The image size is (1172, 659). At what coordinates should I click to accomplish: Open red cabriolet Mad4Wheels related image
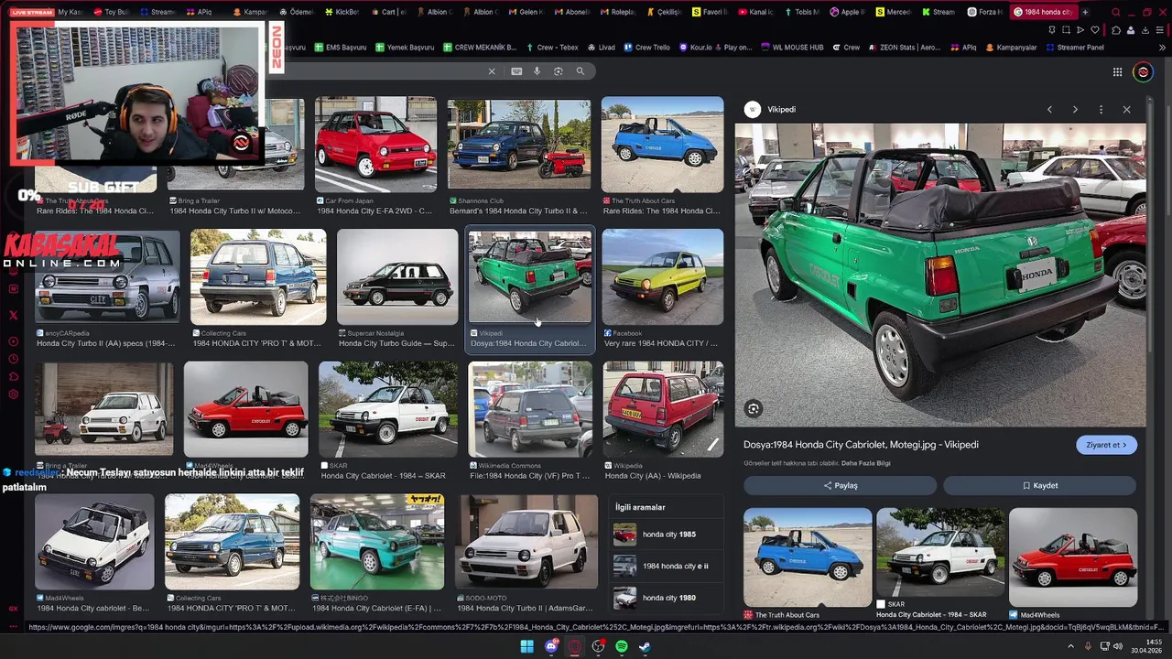[x=1073, y=557]
